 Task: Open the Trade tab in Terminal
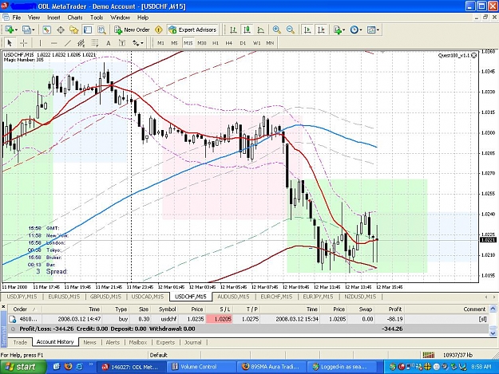point(20,342)
